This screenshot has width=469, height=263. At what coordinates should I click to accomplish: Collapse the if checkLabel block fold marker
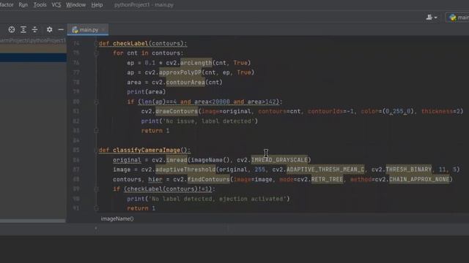click(96, 188)
